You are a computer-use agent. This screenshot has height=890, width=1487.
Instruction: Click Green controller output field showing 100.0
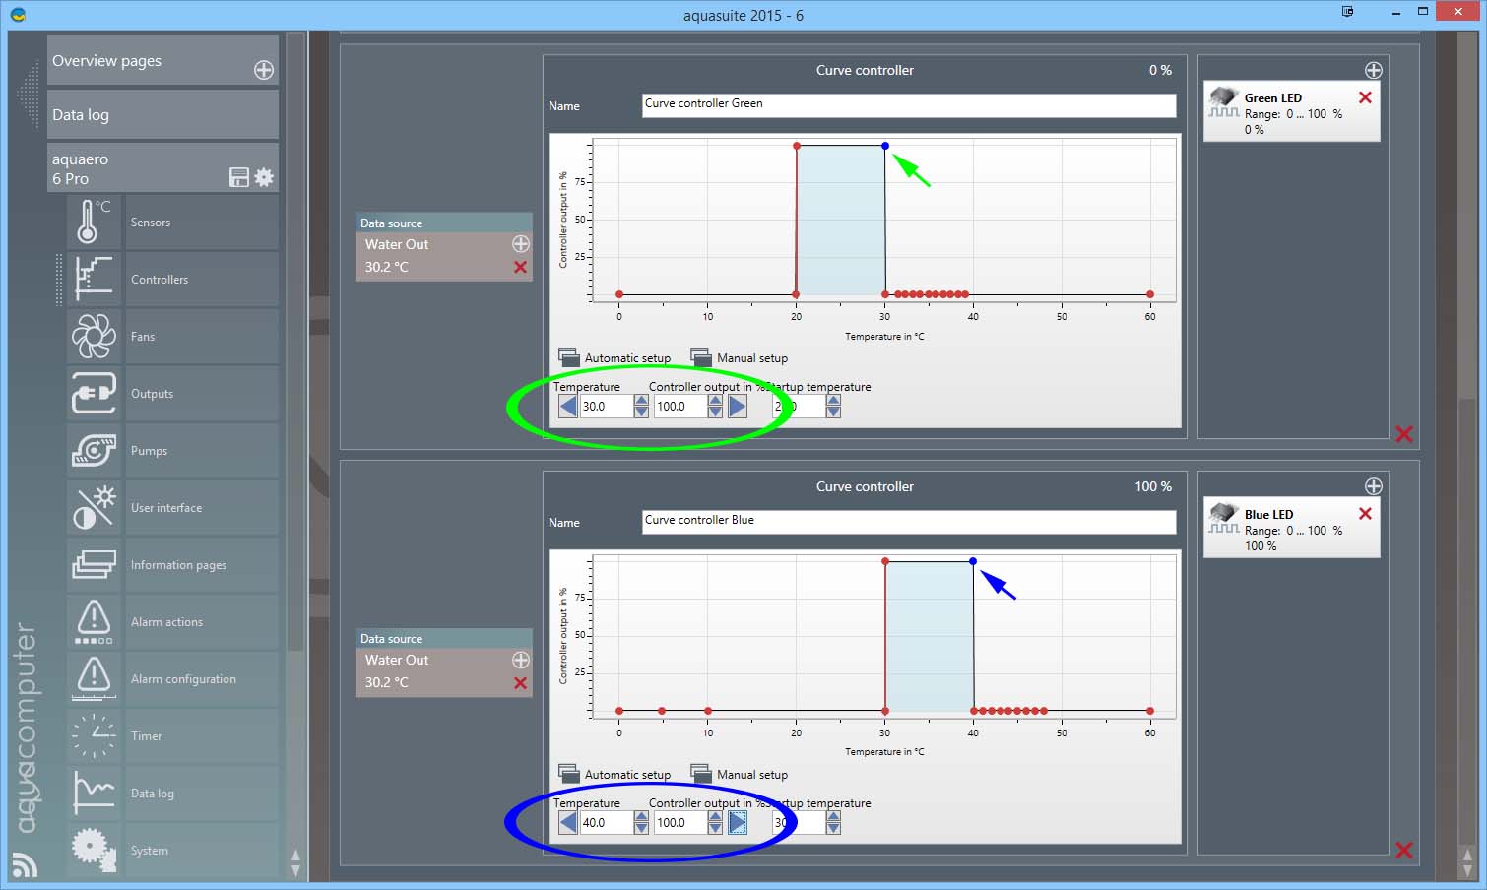(x=680, y=406)
